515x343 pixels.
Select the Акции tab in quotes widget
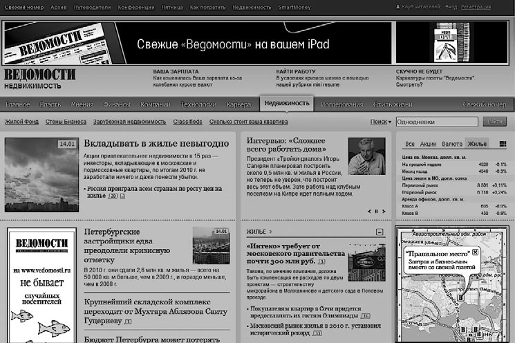428,144
